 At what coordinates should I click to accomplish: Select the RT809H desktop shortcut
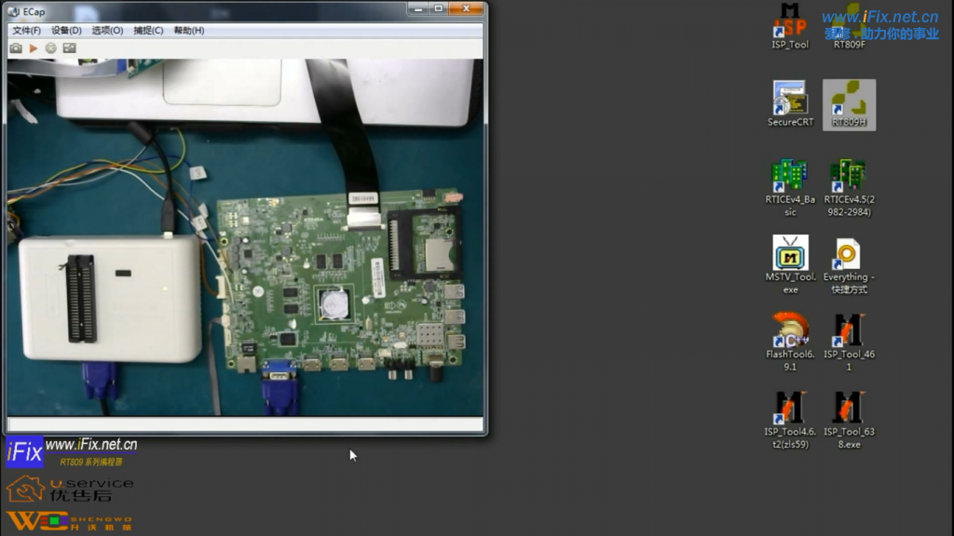pos(849,103)
